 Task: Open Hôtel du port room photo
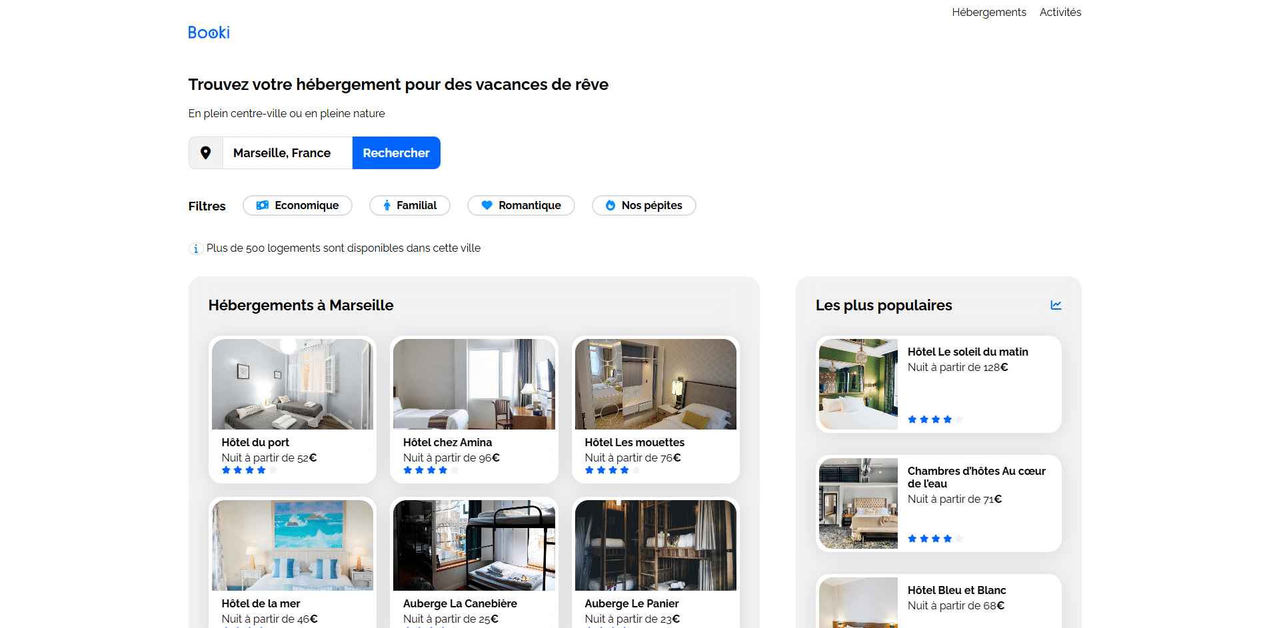point(293,384)
